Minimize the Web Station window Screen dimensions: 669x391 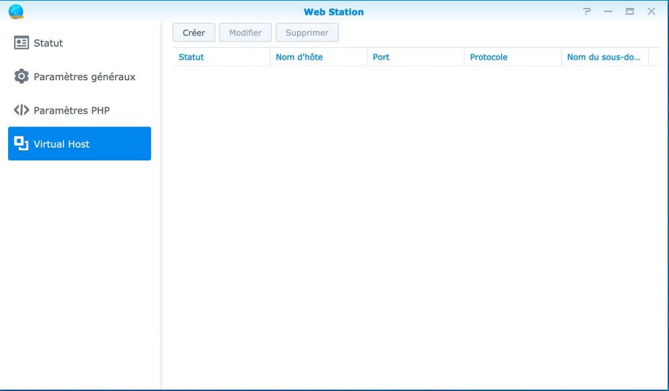608,11
